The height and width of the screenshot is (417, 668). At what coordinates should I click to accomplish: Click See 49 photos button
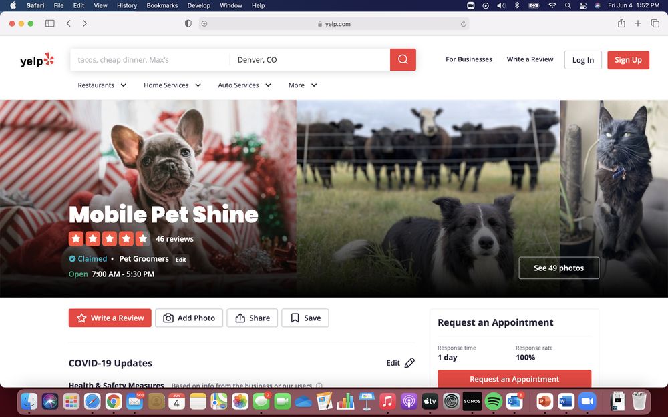tap(558, 268)
